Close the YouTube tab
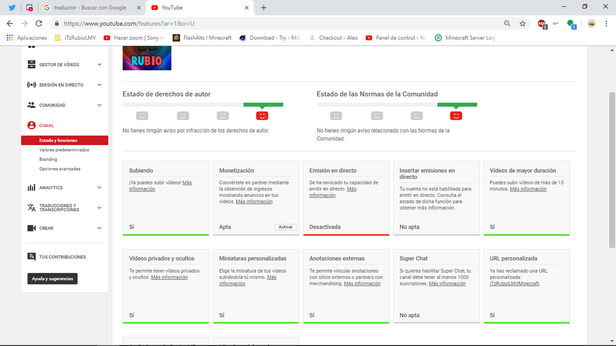Viewport: 616px width, 346px height. 247,8
